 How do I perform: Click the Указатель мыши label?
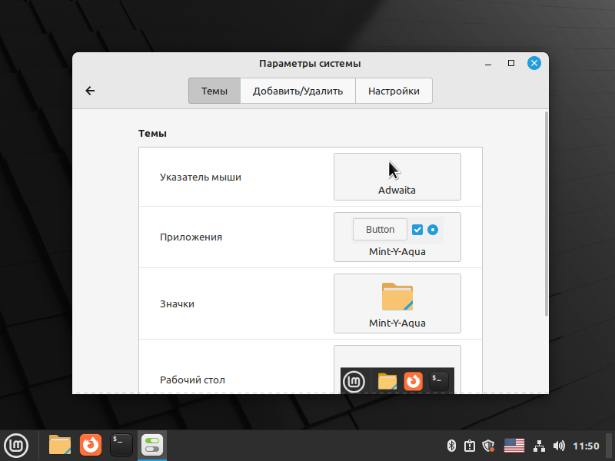pyautogui.click(x=201, y=177)
